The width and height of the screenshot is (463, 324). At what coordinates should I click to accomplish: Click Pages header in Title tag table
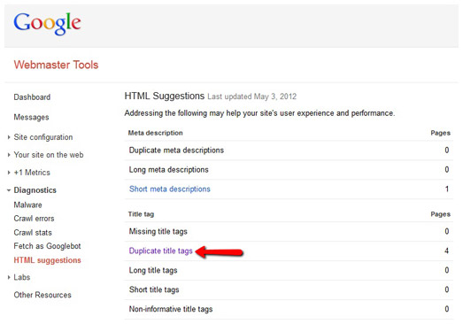440,214
